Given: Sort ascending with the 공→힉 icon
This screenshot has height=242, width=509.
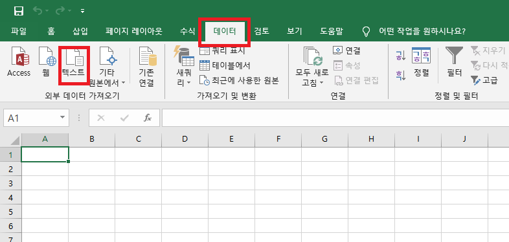Looking at the screenshot, I should [x=401, y=56].
